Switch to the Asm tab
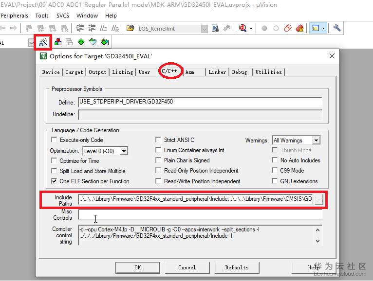 click(189, 72)
